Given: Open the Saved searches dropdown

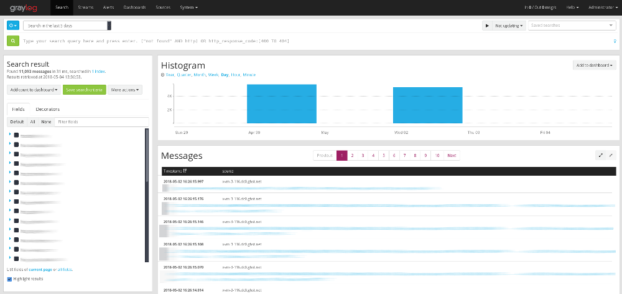Looking at the screenshot, I should [x=572, y=26].
